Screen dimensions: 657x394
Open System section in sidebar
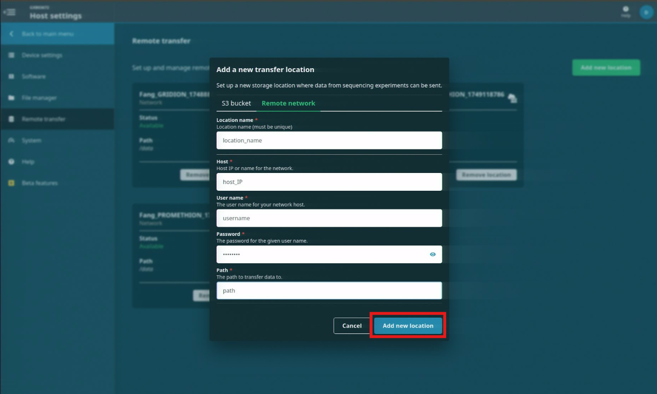[57, 140]
